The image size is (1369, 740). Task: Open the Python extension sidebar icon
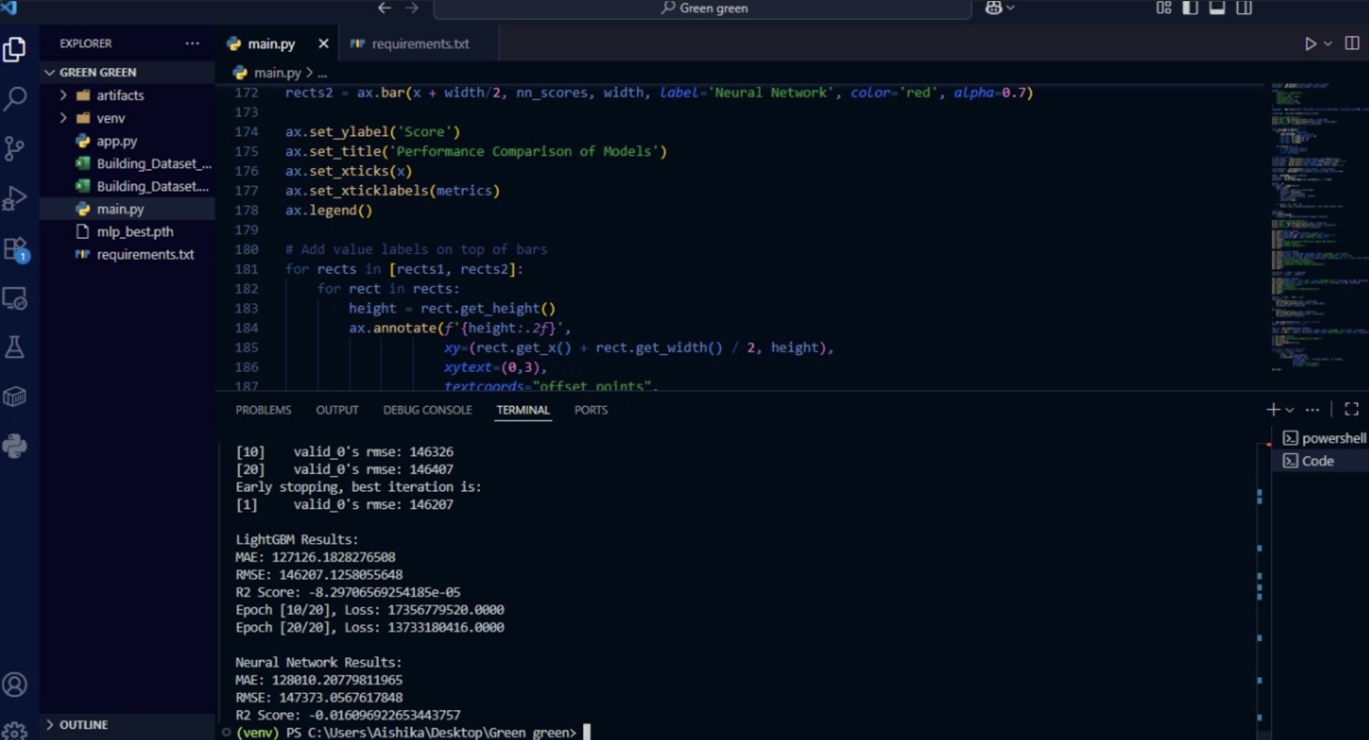15,446
